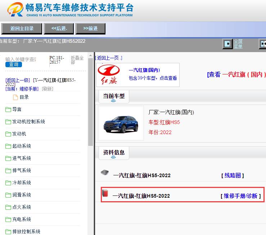266x235 pixels.
Task: Click the 刷新 refresh link
Action: click(48, 89)
